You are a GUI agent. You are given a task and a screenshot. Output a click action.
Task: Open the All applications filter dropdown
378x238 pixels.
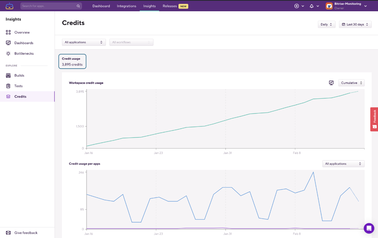click(84, 42)
